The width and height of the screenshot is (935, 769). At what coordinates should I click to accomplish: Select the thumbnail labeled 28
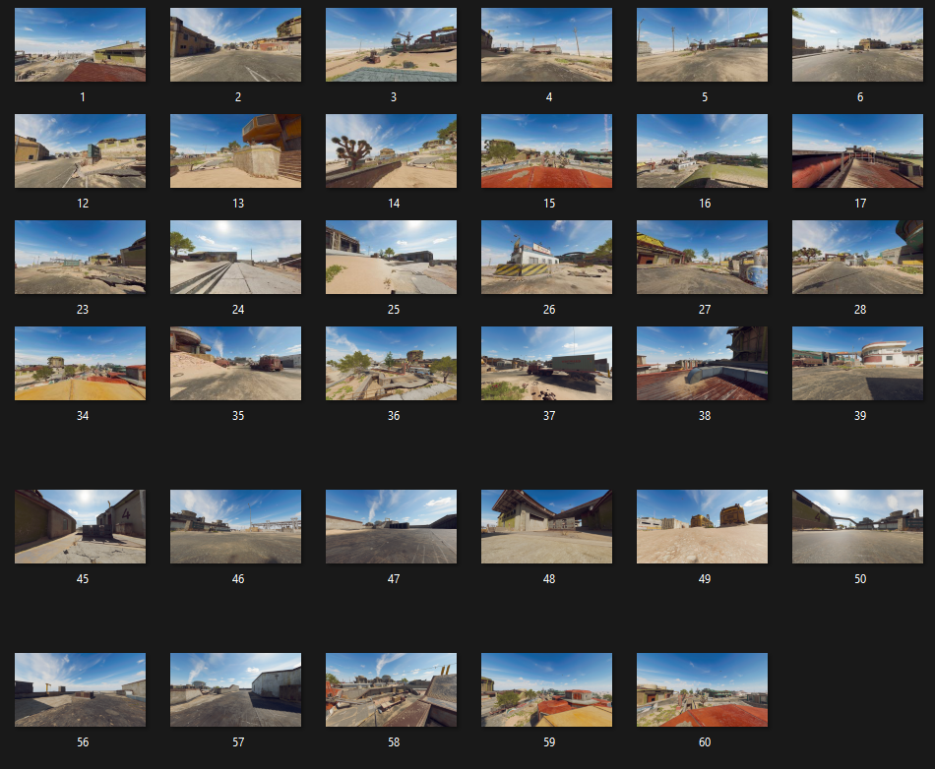tap(857, 258)
